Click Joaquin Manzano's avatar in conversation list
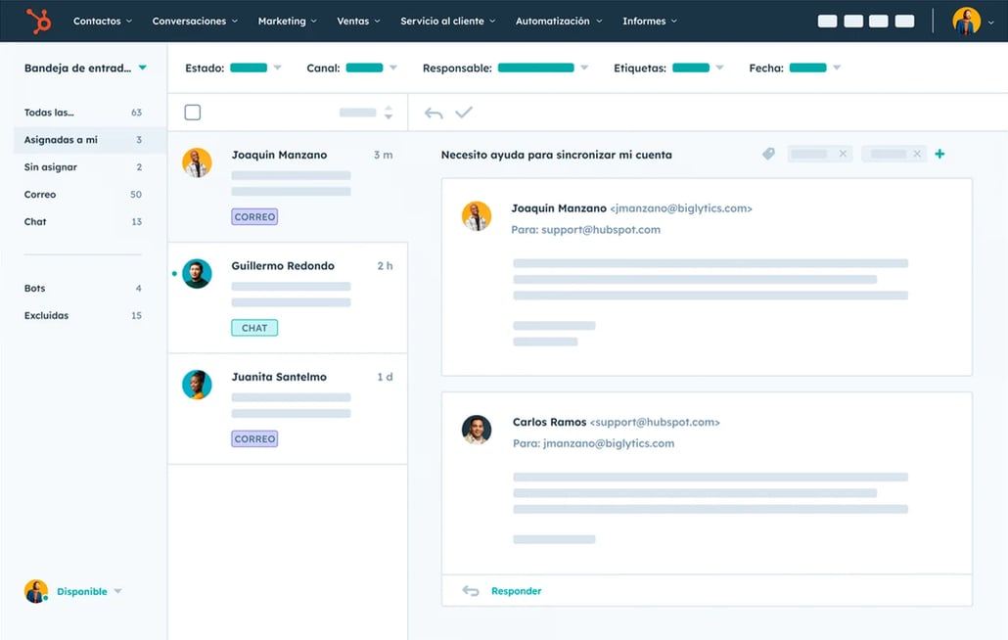1008x640 pixels. point(197,162)
